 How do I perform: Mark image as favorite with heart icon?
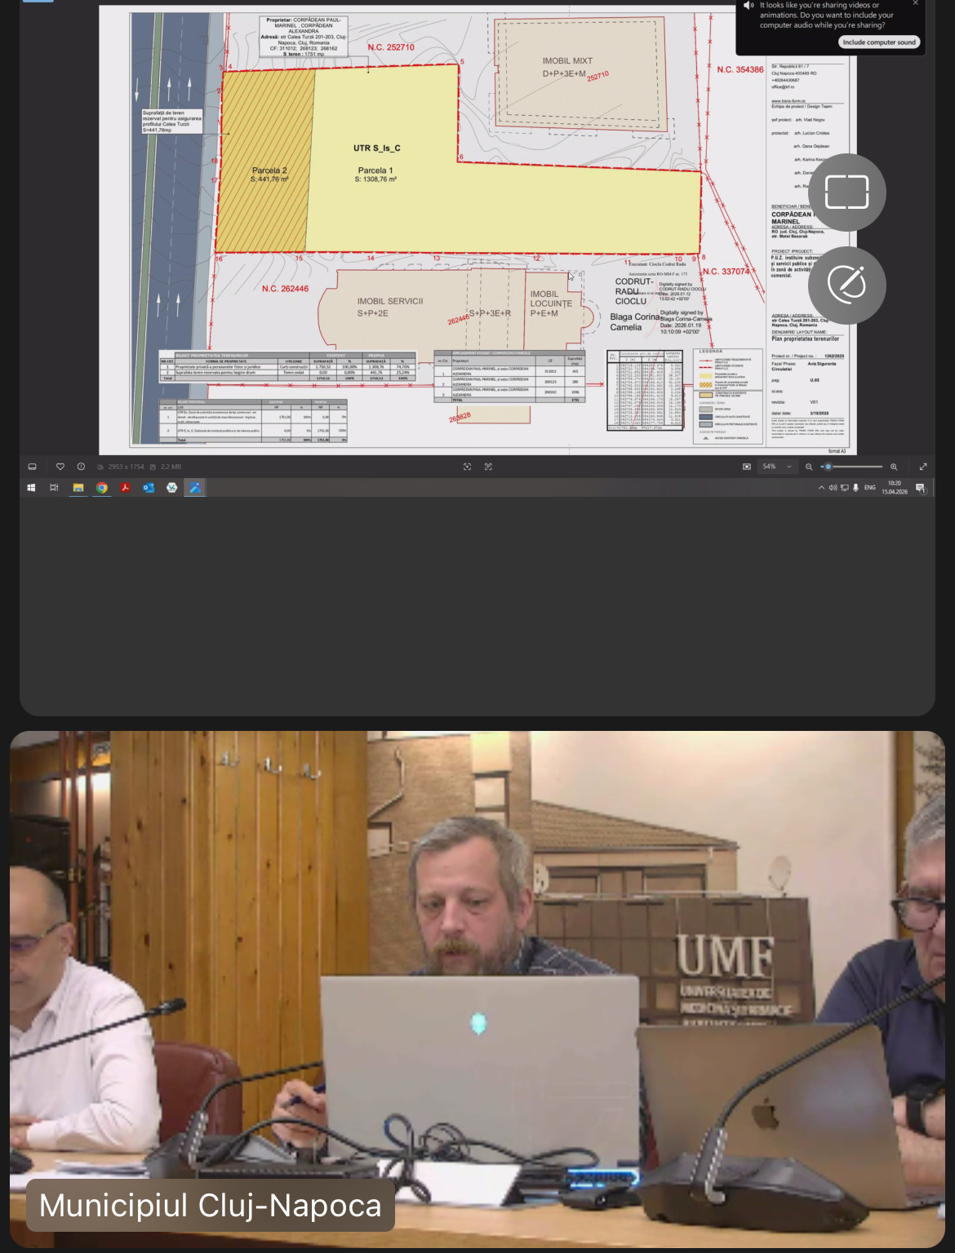click(x=60, y=467)
